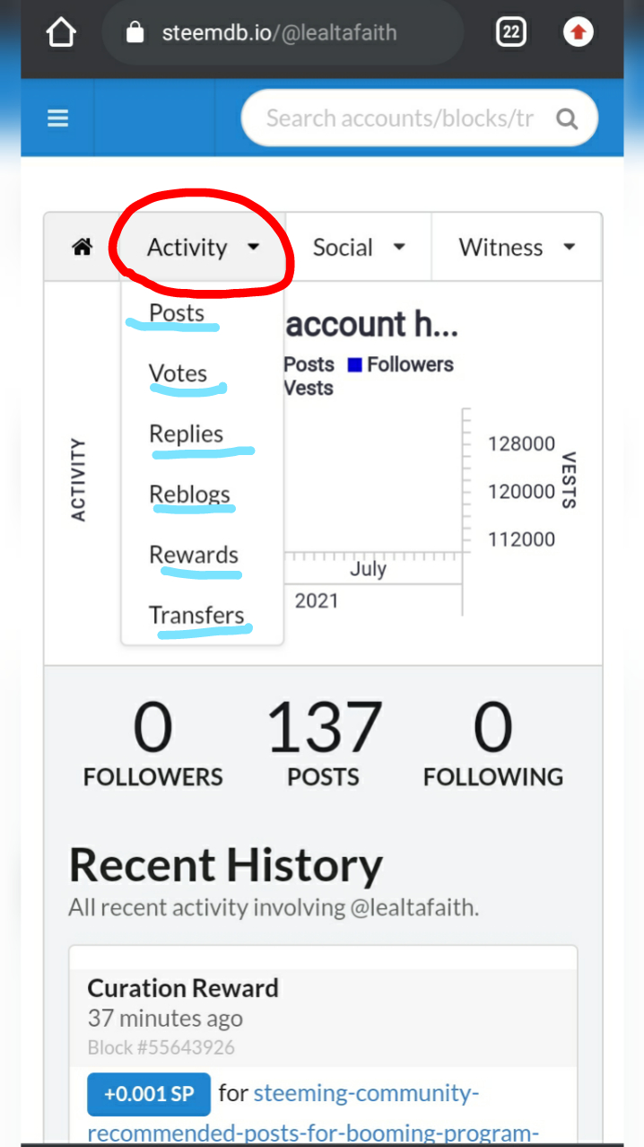Viewport: 644px width, 1147px height.
Task: Open Rewards from the Activity menu
Action: [x=194, y=555]
